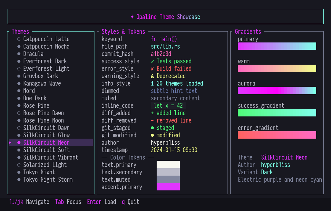Click the Navigate hint in footer

29,202
